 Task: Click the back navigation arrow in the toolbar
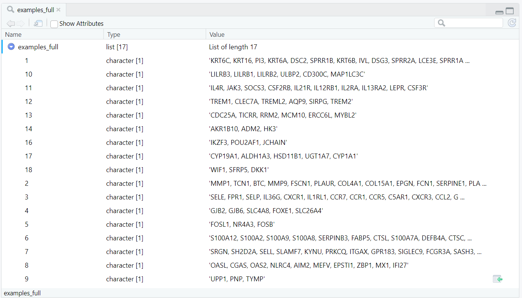coord(10,24)
